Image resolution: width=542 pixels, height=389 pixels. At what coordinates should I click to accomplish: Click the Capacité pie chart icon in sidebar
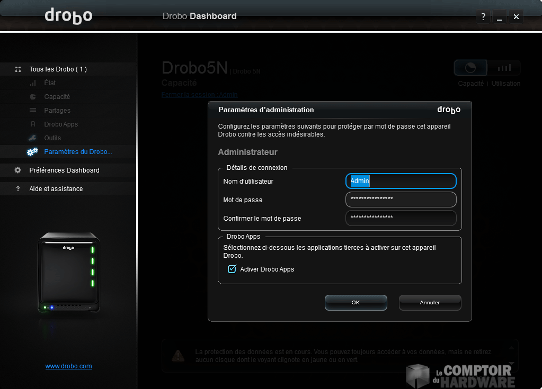click(x=33, y=97)
